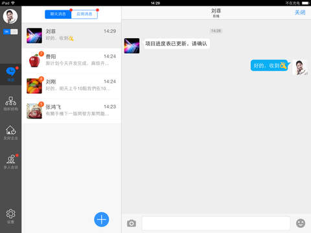Tap the camera icon beside message box

point(132,223)
